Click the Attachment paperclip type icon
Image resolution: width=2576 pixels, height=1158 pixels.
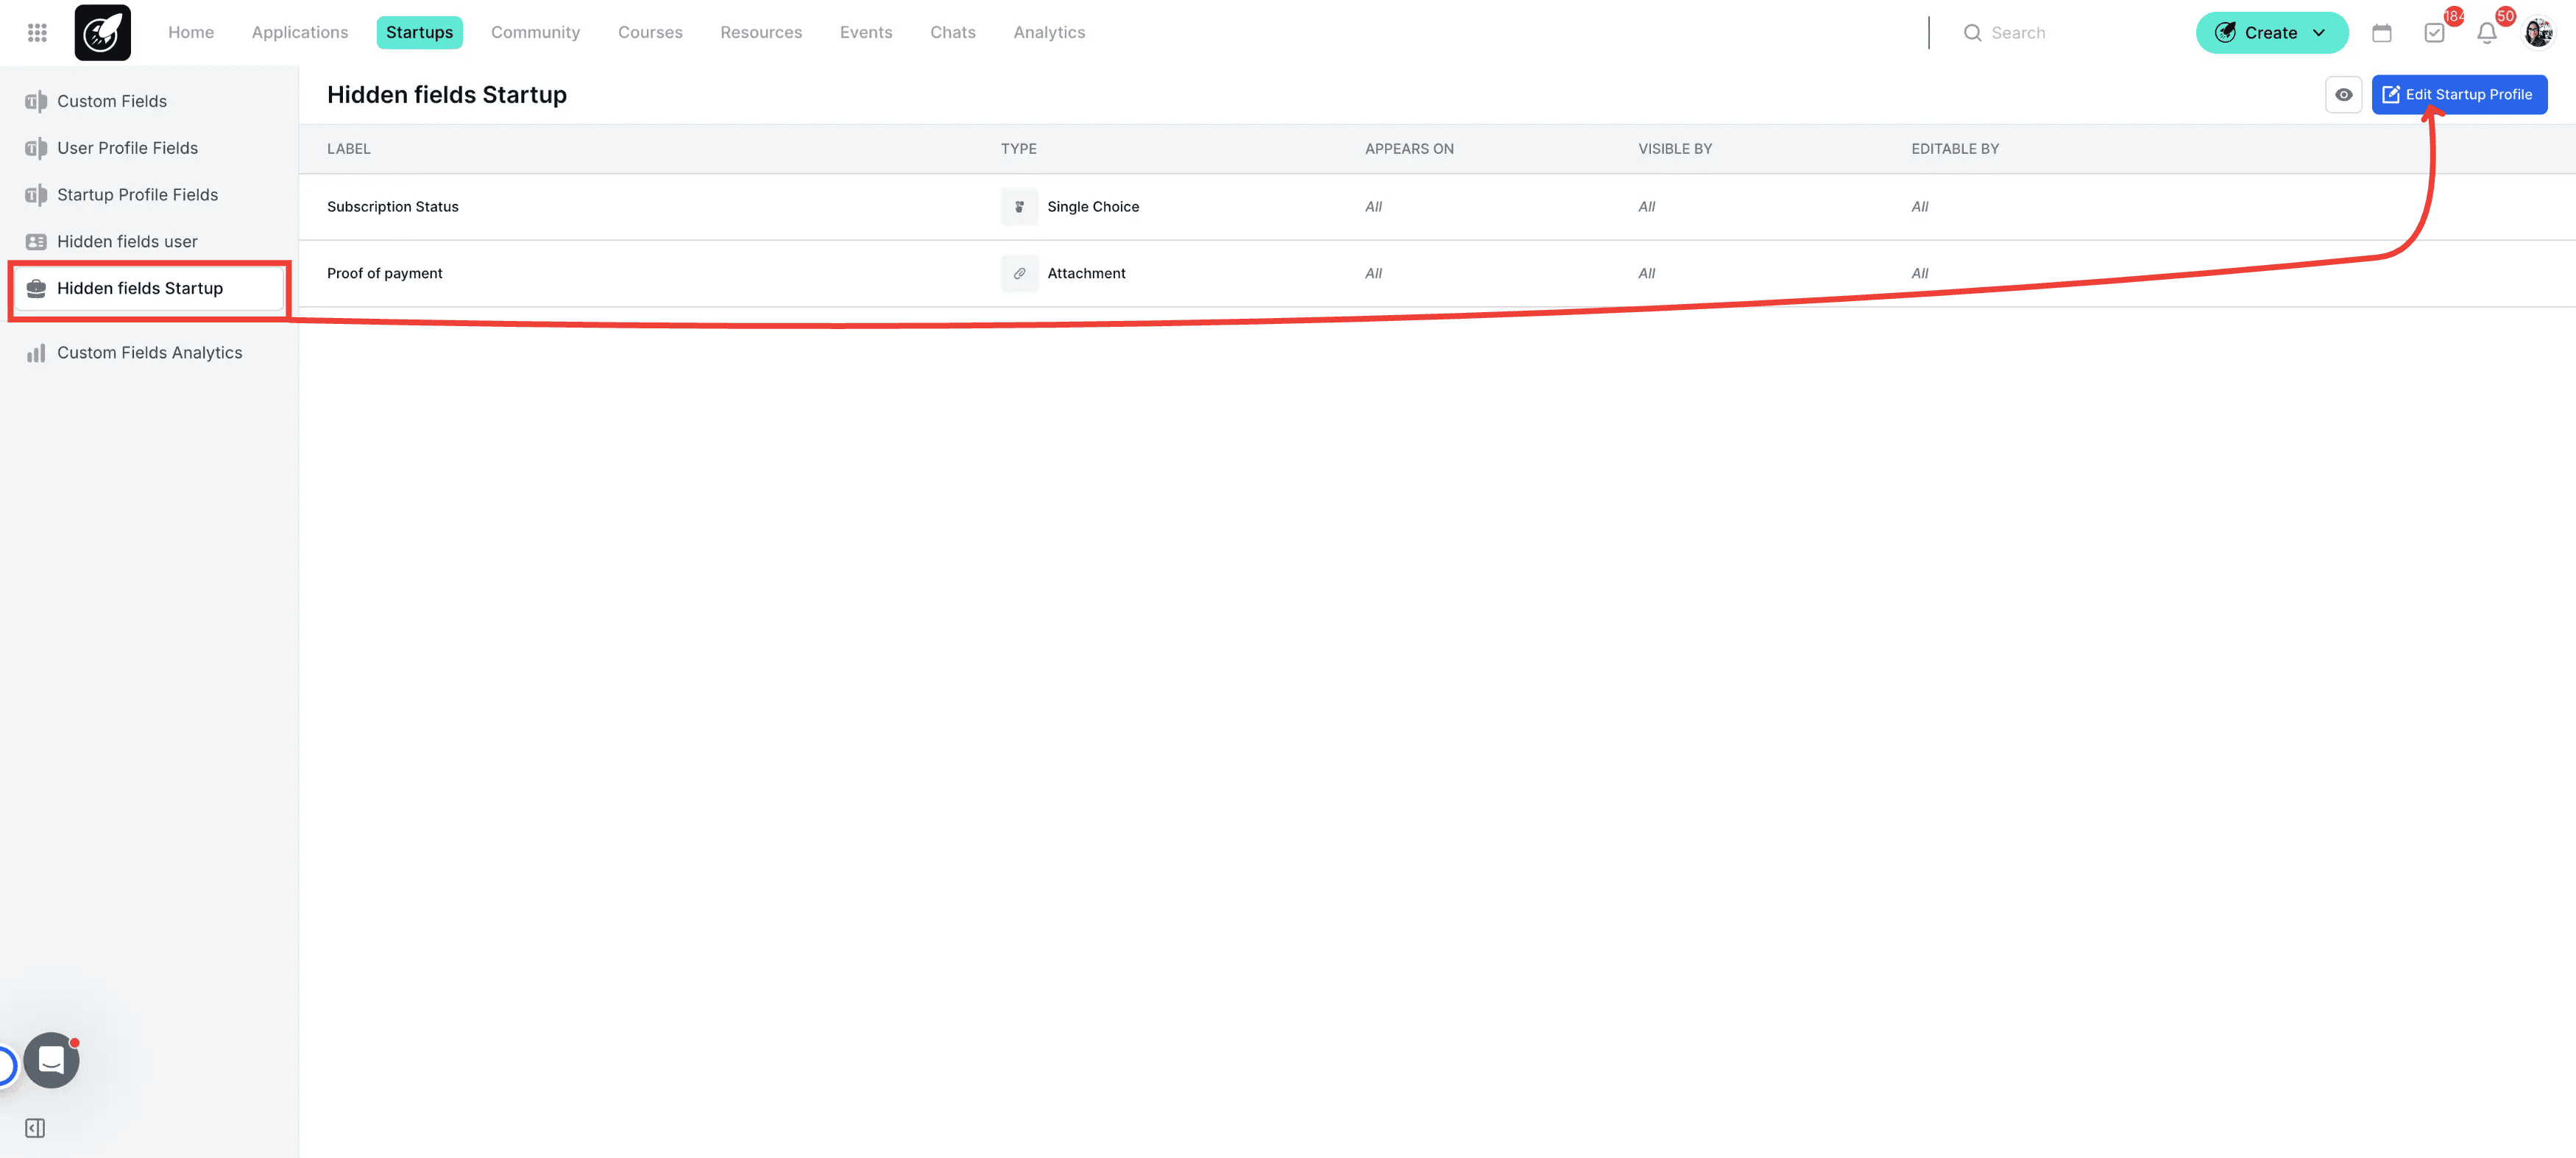tap(1019, 273)
